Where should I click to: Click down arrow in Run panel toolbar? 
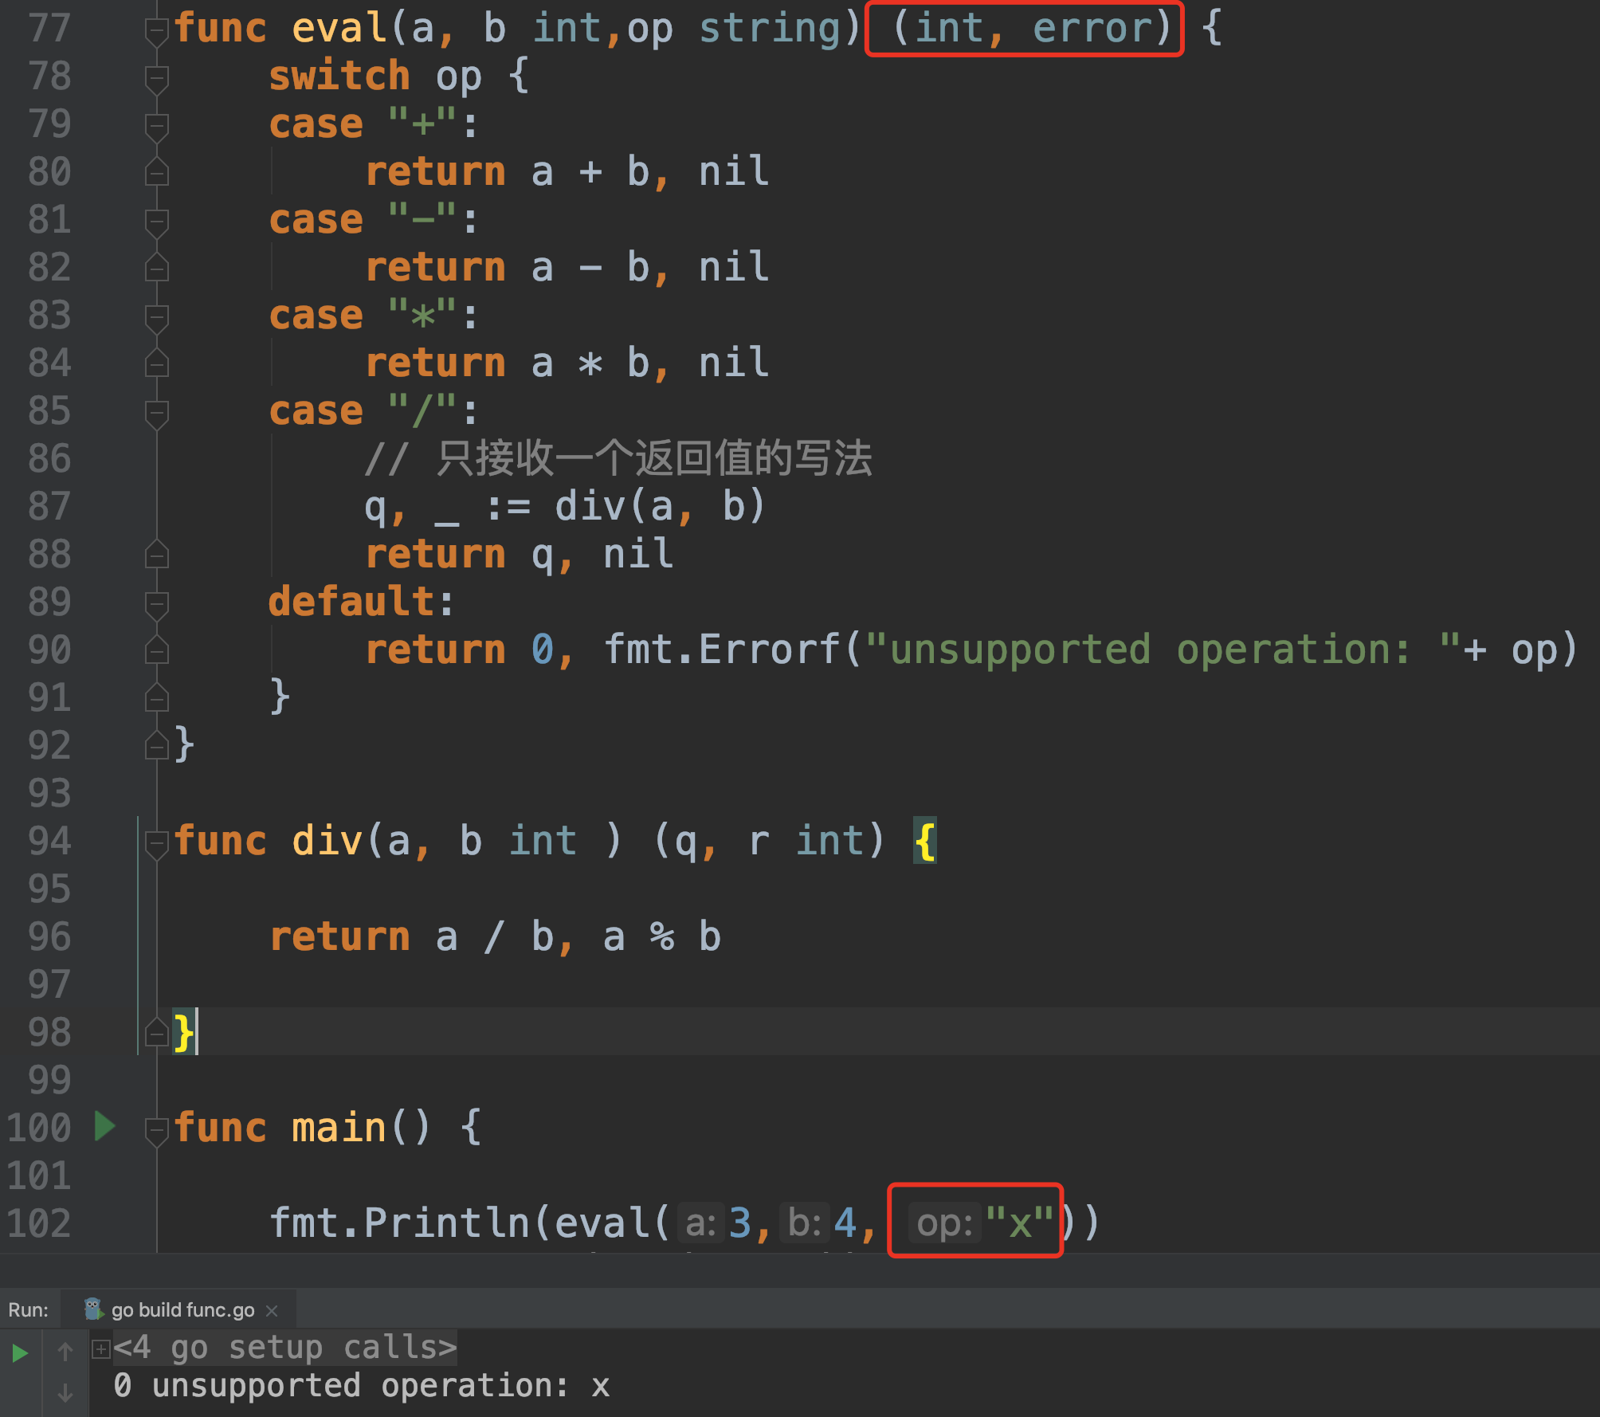pyautogui.click(x=65, y=1393)
